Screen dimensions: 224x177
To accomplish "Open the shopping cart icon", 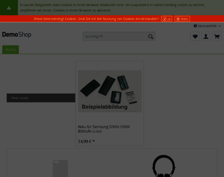I will click(217, 37).
